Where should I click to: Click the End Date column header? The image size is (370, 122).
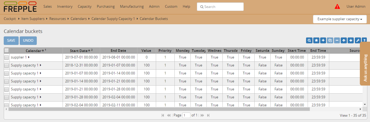[119, 51]
